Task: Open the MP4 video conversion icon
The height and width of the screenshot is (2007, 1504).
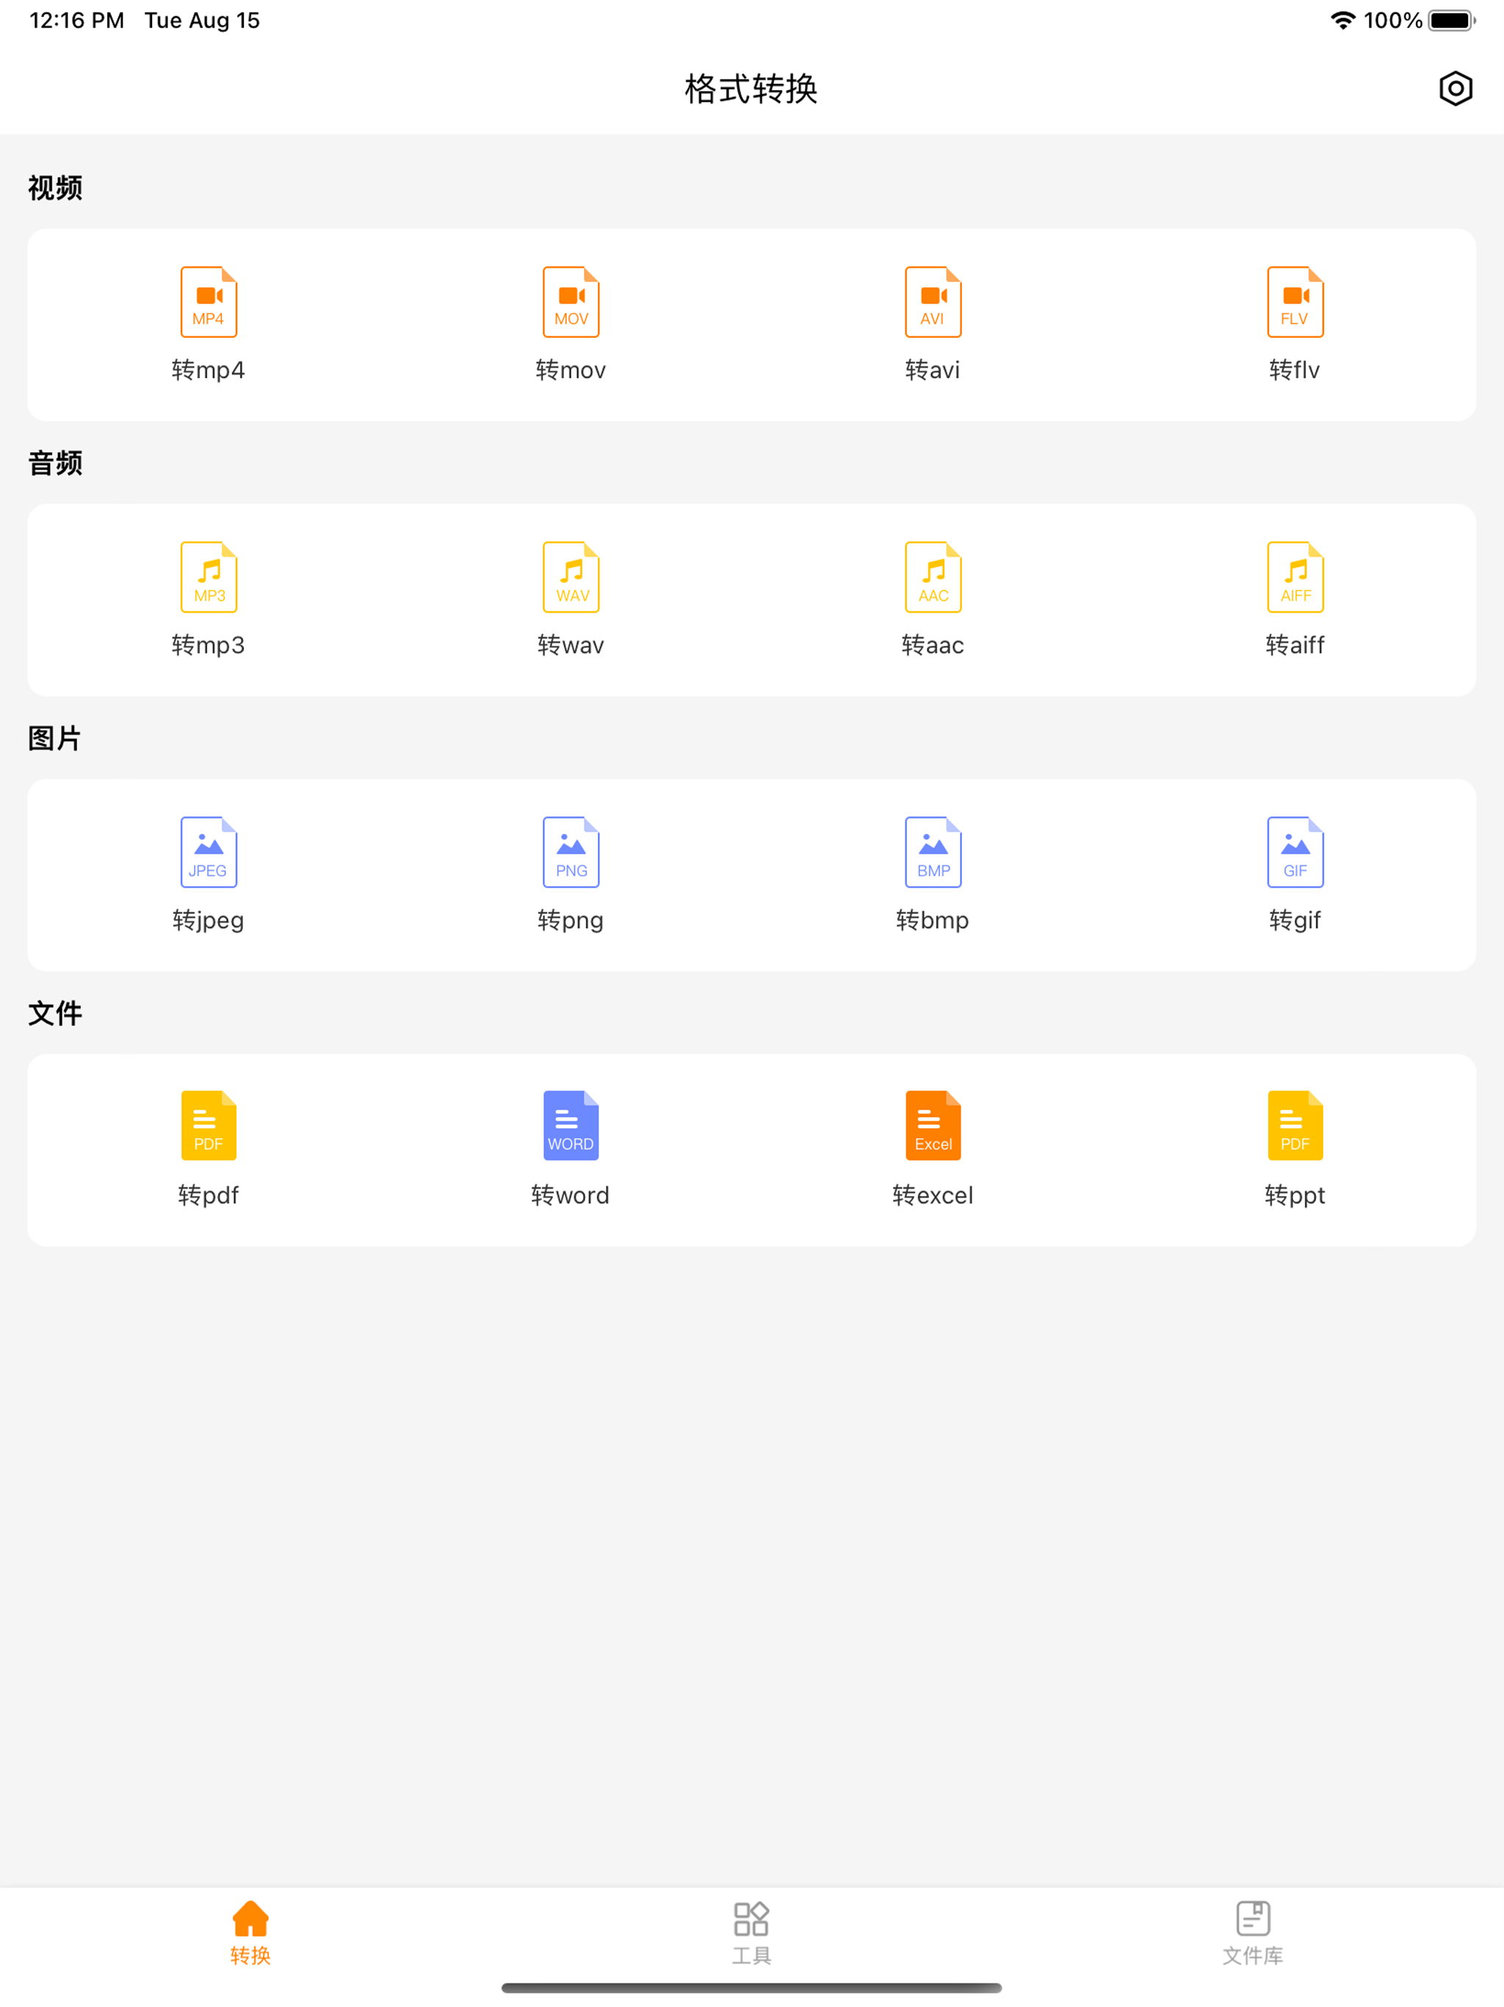Action: coord(209,301)
